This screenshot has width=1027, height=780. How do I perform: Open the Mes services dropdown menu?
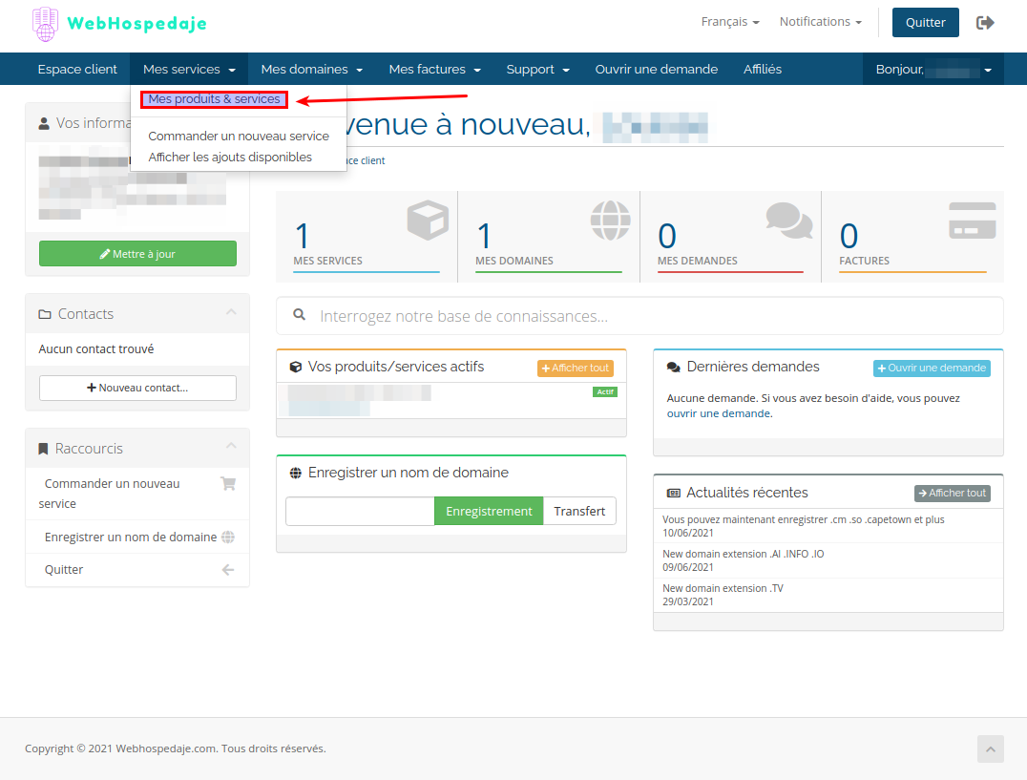pyautogui.click(x=189, y=69)
